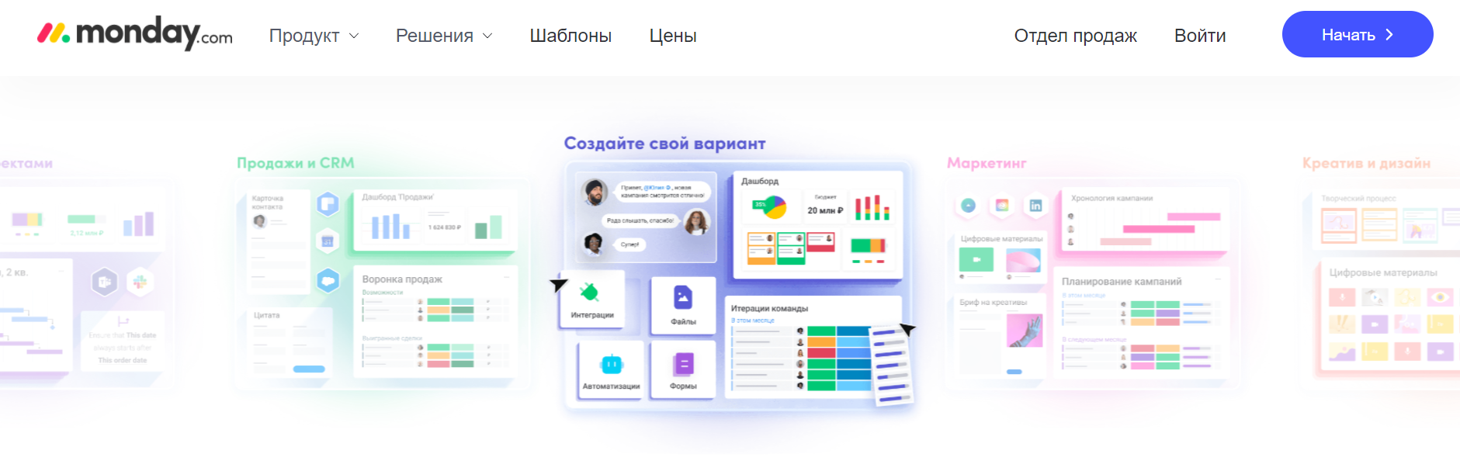Click the Хронология кампании timeline widget
Screen dimensions: 1460x461
pyautogui.click(x=1146, y=220)
